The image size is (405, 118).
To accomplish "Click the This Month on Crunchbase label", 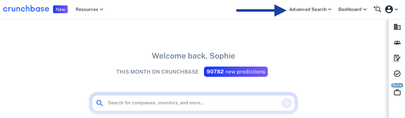I will [x=157, y=72].
